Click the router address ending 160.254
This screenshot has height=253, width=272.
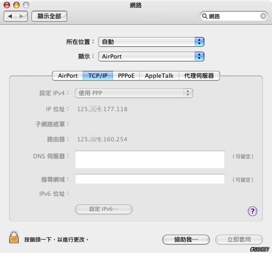[x=102, y=139]
